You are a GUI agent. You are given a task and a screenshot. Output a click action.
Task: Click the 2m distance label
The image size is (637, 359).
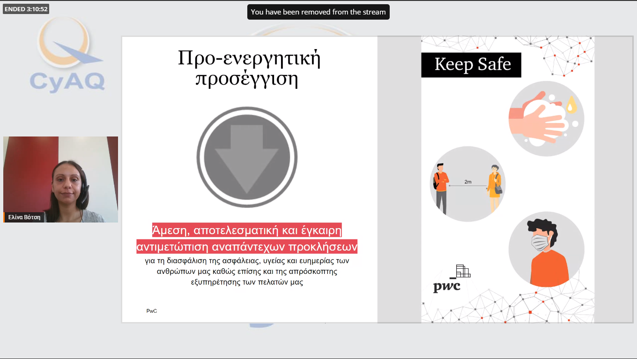point(468,182)
